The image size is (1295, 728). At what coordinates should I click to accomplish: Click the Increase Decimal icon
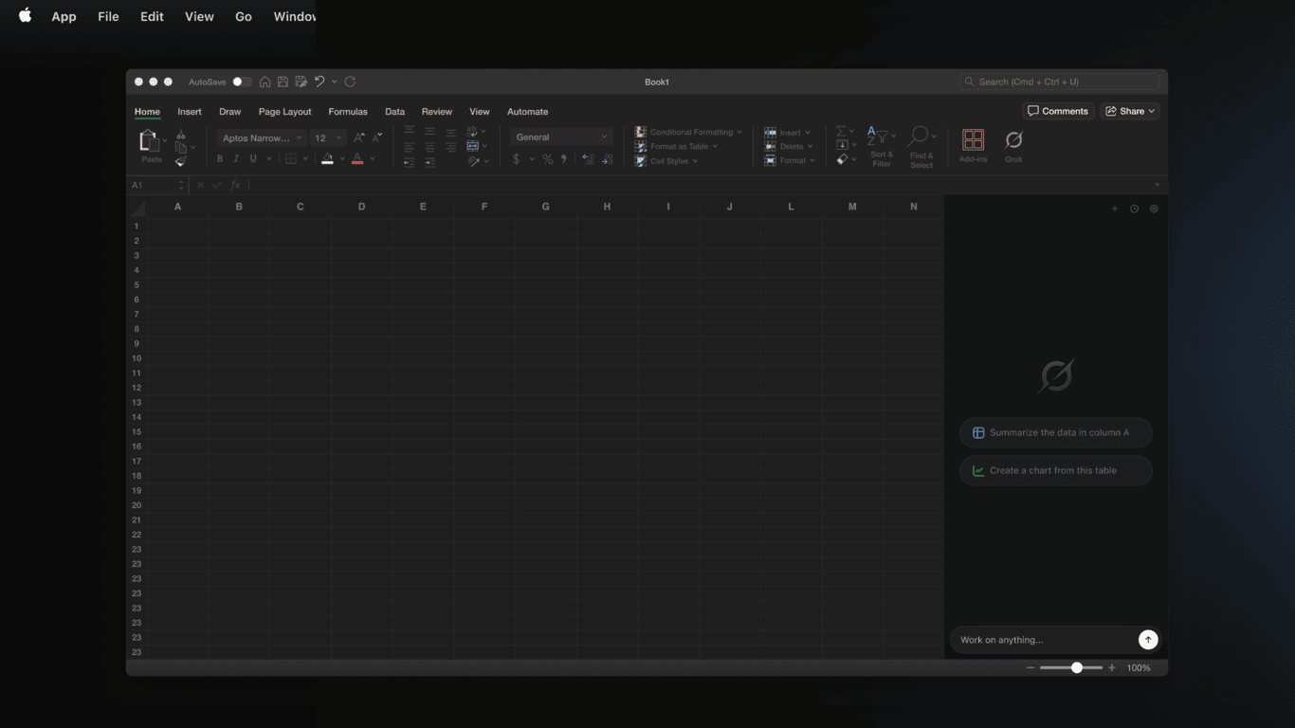coord(588,159)
